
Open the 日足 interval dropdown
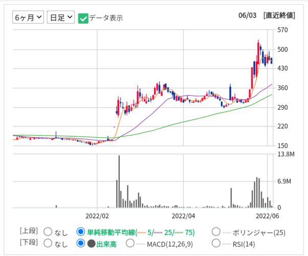61,17
